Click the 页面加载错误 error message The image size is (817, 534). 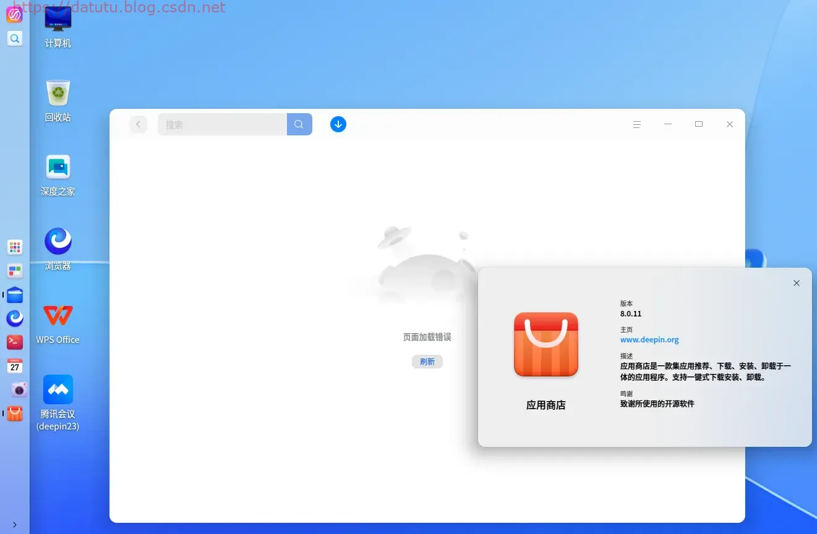click(427, 337)
